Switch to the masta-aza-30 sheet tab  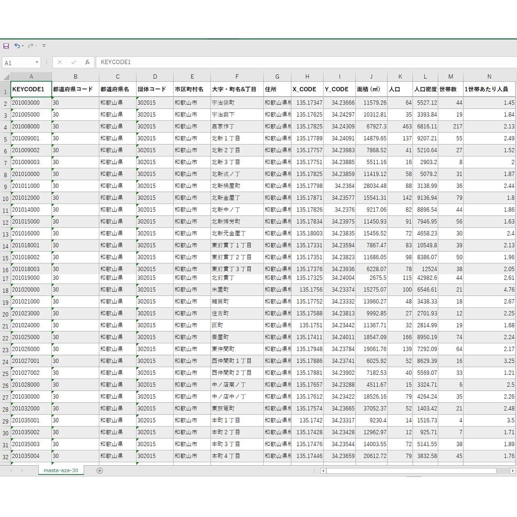click(61, 471)
